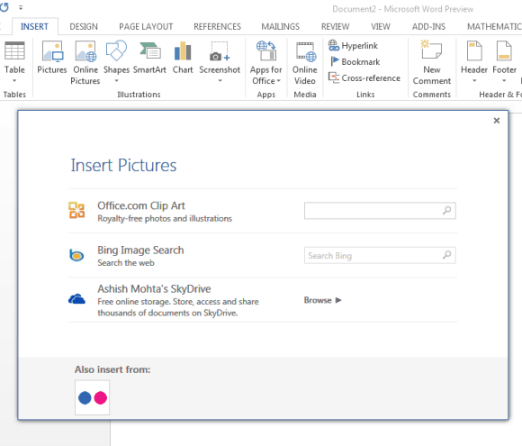Insert from Flickr using its dot logo
The width and height of the screenshot is (522, 446).
point(92,397)
